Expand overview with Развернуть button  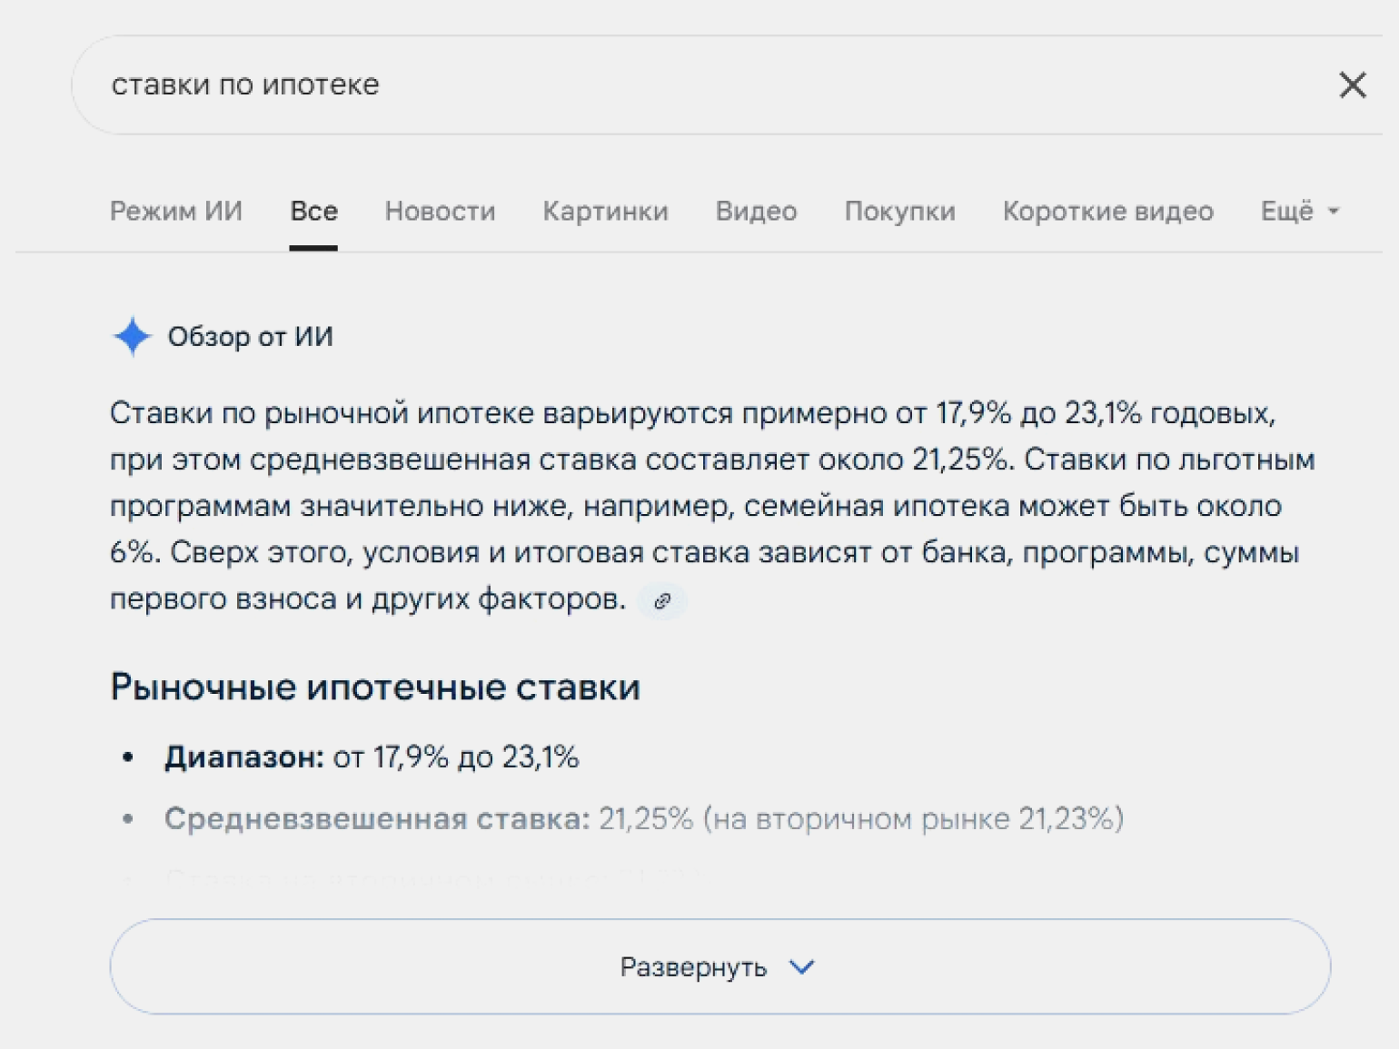pyautogui.click(x=693, y=967)
